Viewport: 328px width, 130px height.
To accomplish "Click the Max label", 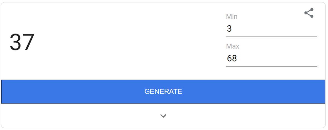I will (x=233, y=46).
